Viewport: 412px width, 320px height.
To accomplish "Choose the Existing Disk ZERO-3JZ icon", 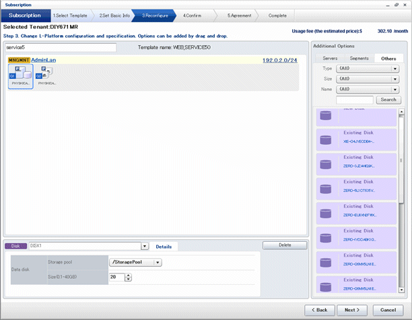I will coord(326,164).
